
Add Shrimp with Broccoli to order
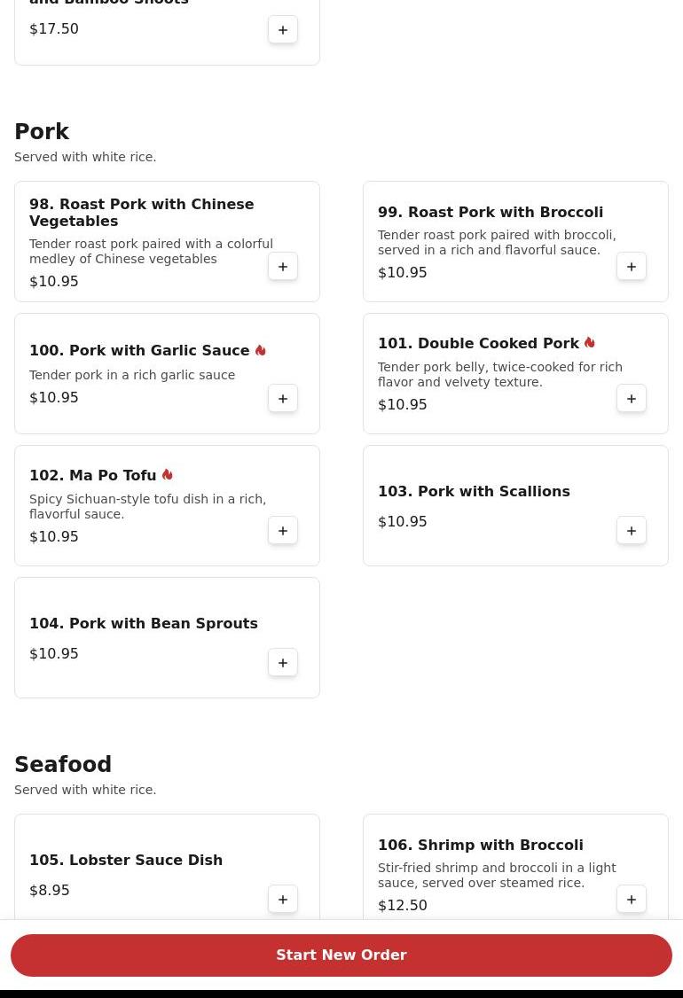coord(632,900)
